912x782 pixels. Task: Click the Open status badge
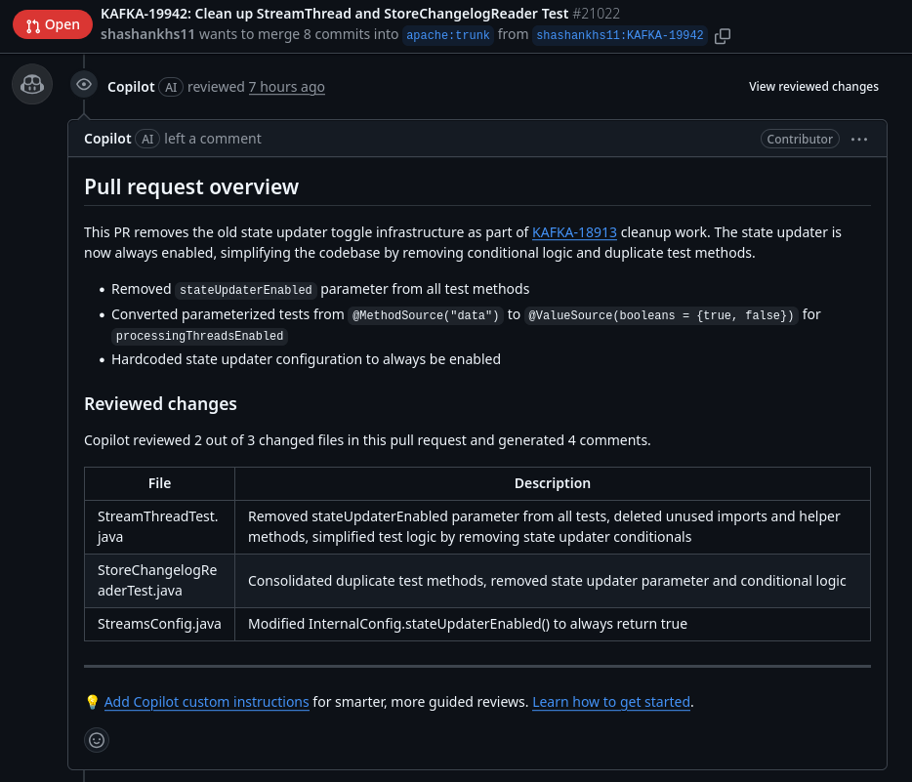point(52,23)
